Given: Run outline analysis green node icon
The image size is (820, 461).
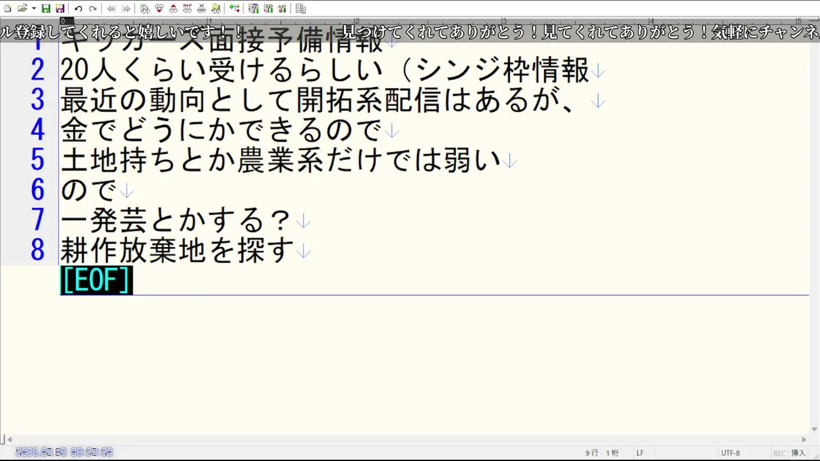Looking at the screenshot, I should click(x=234, y=8).
